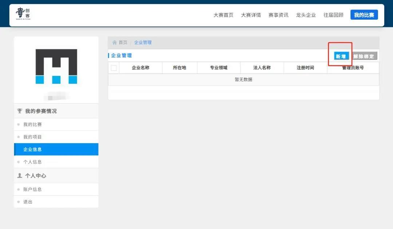Click the 鲁创客 logo in header
The image size is (393, 229).
tap(23, 14)
